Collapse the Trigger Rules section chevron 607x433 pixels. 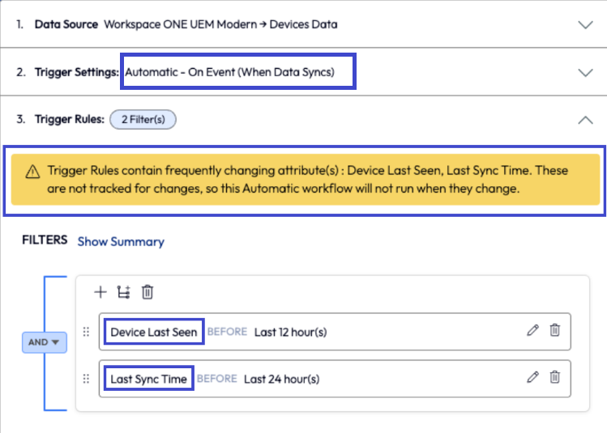tap(585, 121)
